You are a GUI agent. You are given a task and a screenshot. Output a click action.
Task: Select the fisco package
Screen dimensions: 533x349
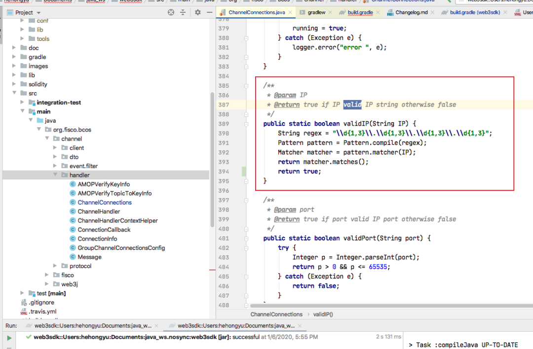click(67, 275)
